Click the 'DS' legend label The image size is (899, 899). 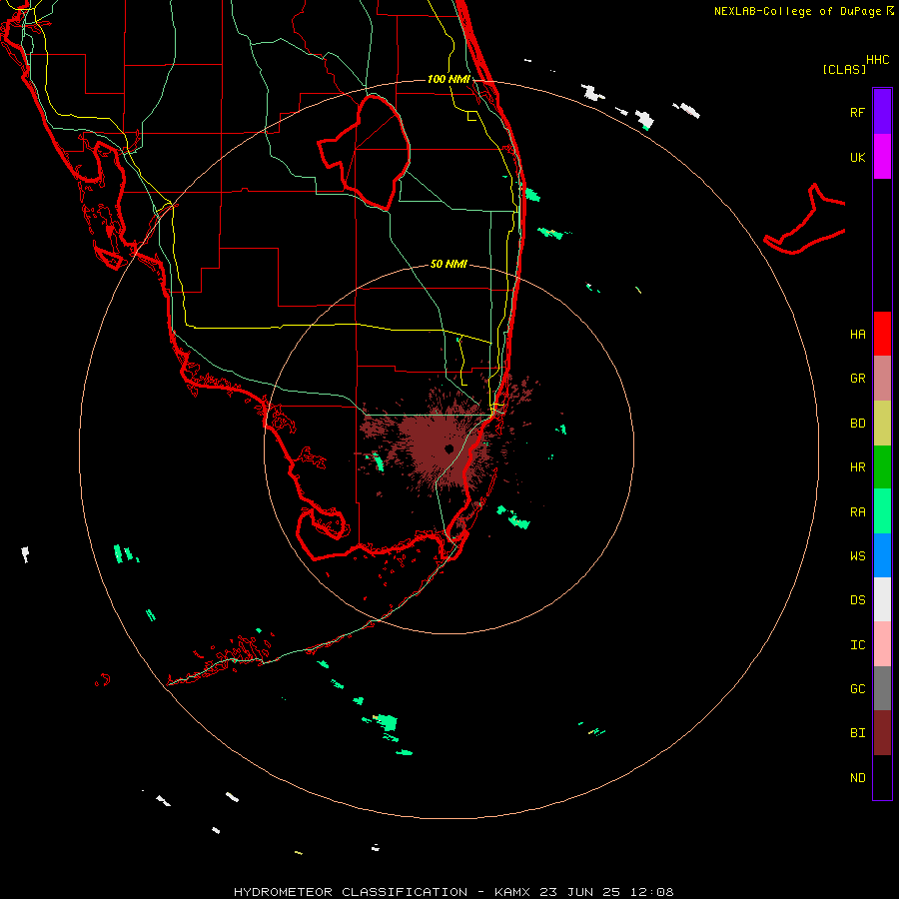[x=857, y=600]
